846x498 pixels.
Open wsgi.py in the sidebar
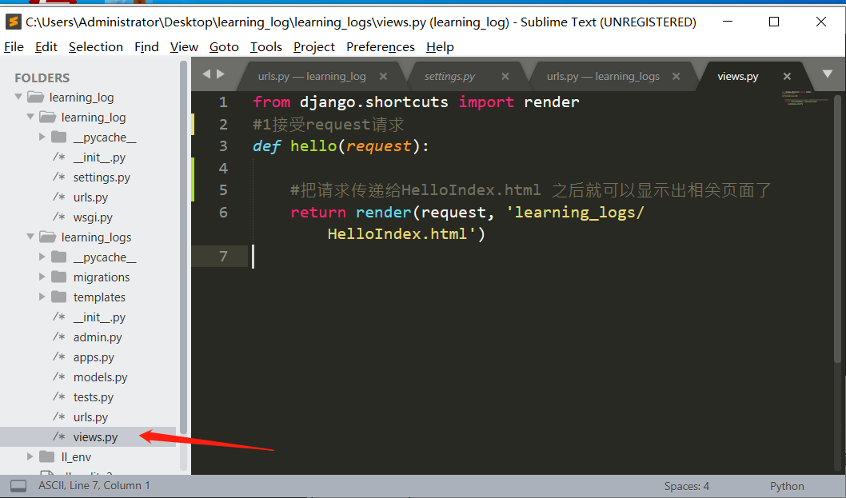(93, 217)
